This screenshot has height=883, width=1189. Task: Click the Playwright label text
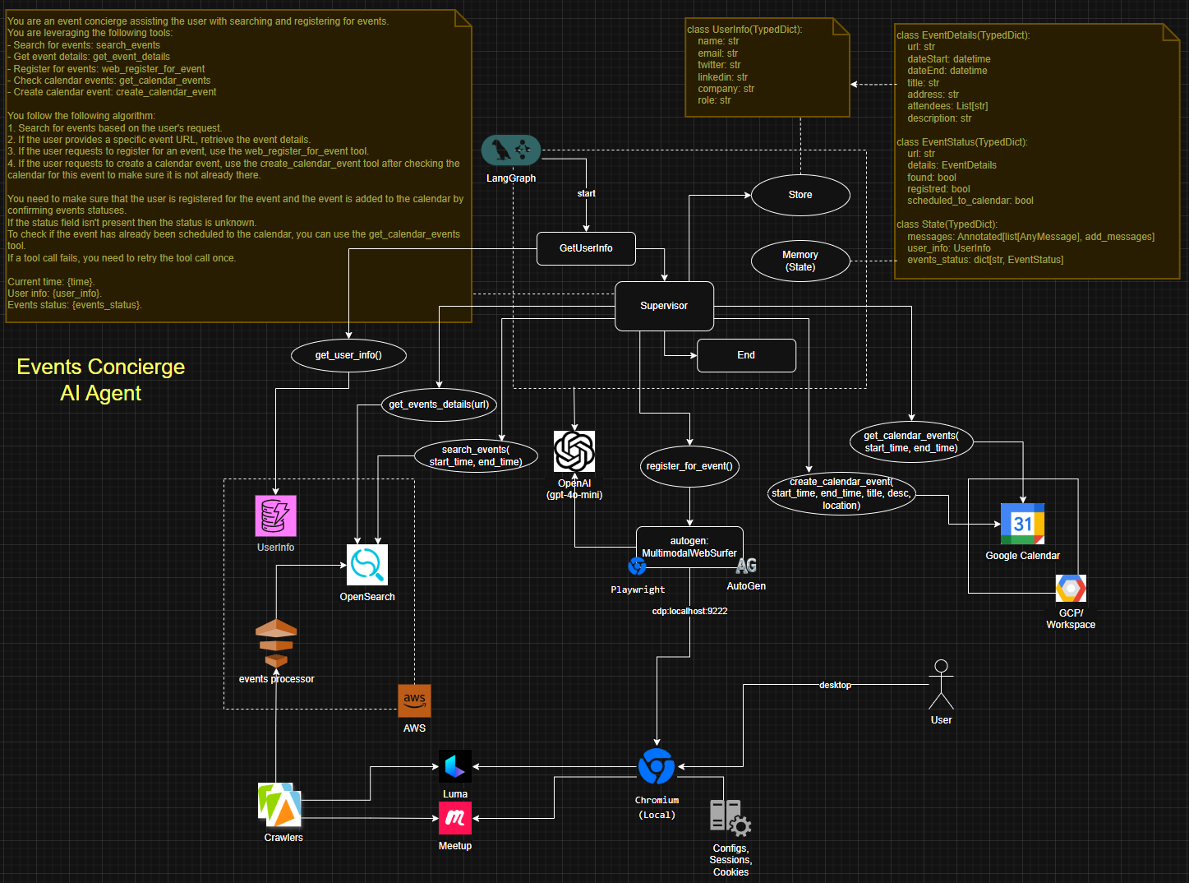[x=638, y=589]
